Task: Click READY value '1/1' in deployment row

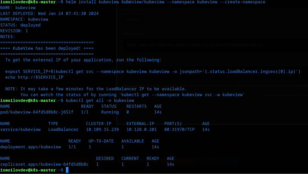Action: click(72, 147)
